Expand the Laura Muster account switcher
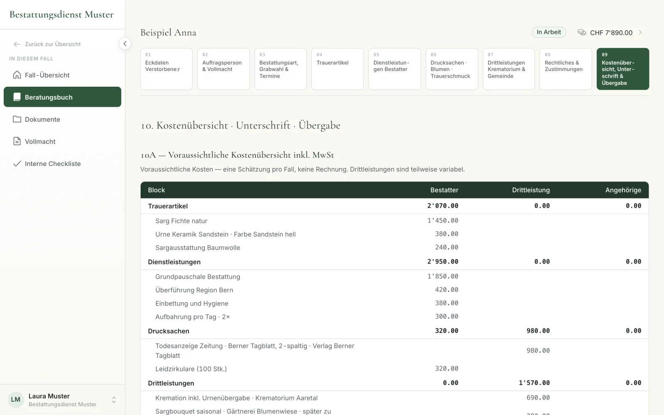 point(114,400)
